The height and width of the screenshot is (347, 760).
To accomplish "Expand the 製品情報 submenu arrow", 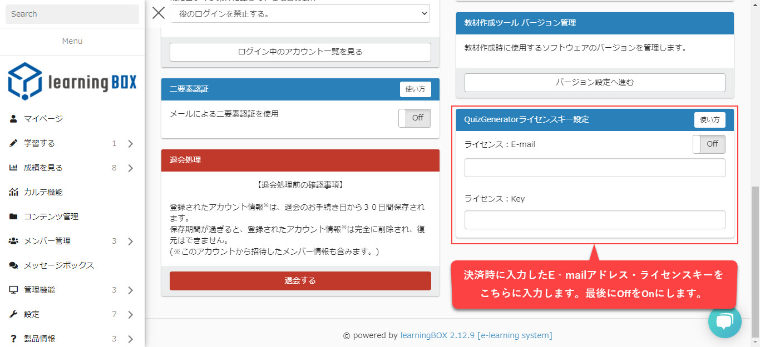I will 130,339.
